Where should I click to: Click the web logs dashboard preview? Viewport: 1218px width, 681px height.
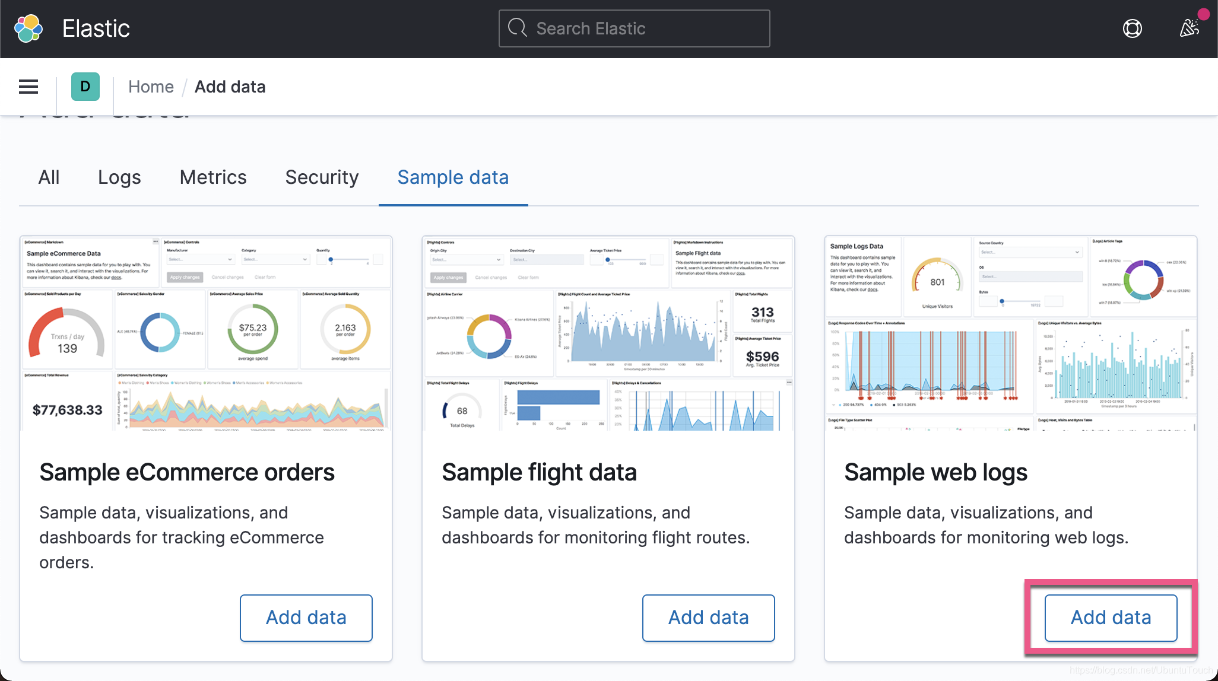click(x=1010, y=333)
